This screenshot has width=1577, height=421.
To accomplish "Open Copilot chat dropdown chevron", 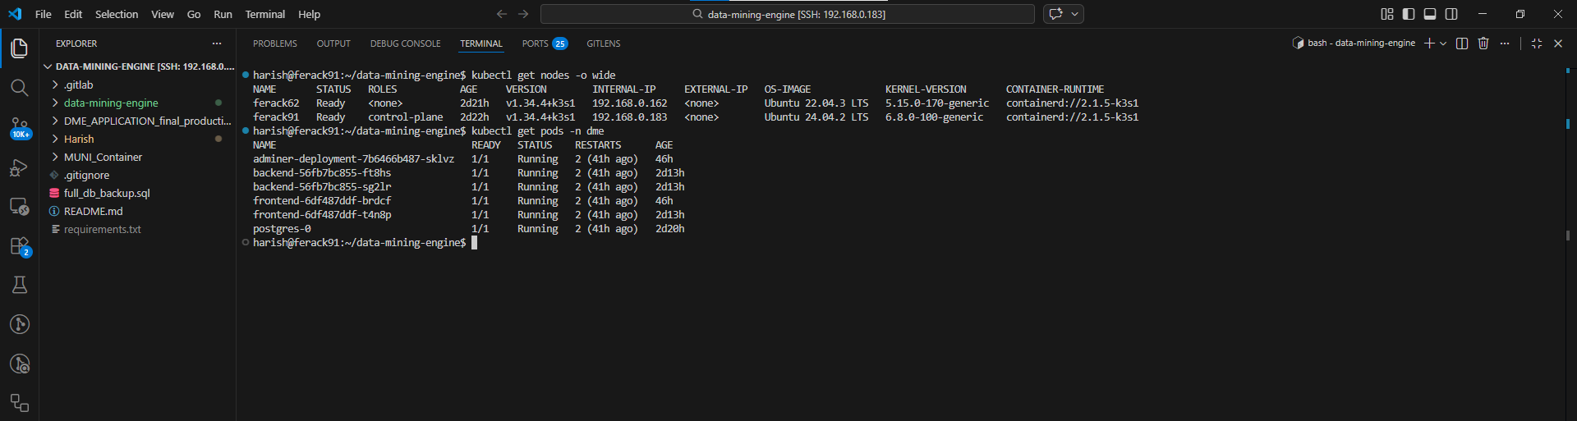I will pyautogui.click(x=1074, y=14).
